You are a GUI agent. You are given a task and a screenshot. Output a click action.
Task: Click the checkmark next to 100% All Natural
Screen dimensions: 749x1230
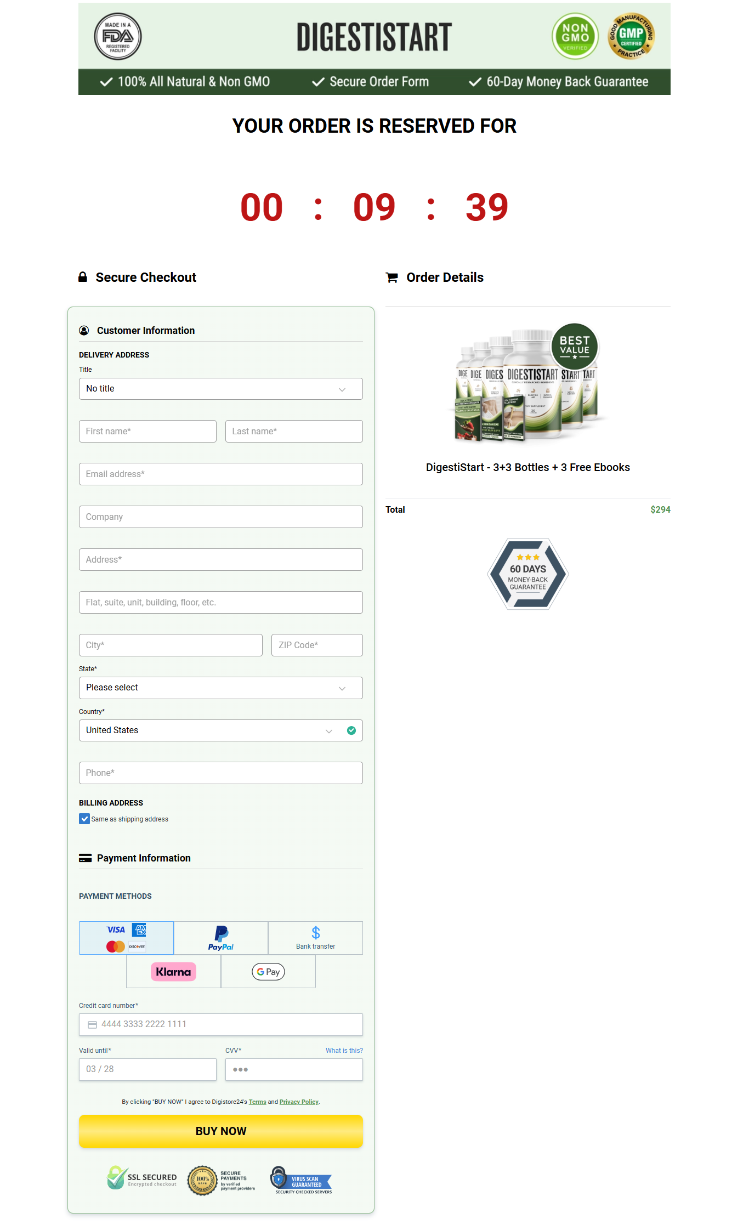pos(106,82)
